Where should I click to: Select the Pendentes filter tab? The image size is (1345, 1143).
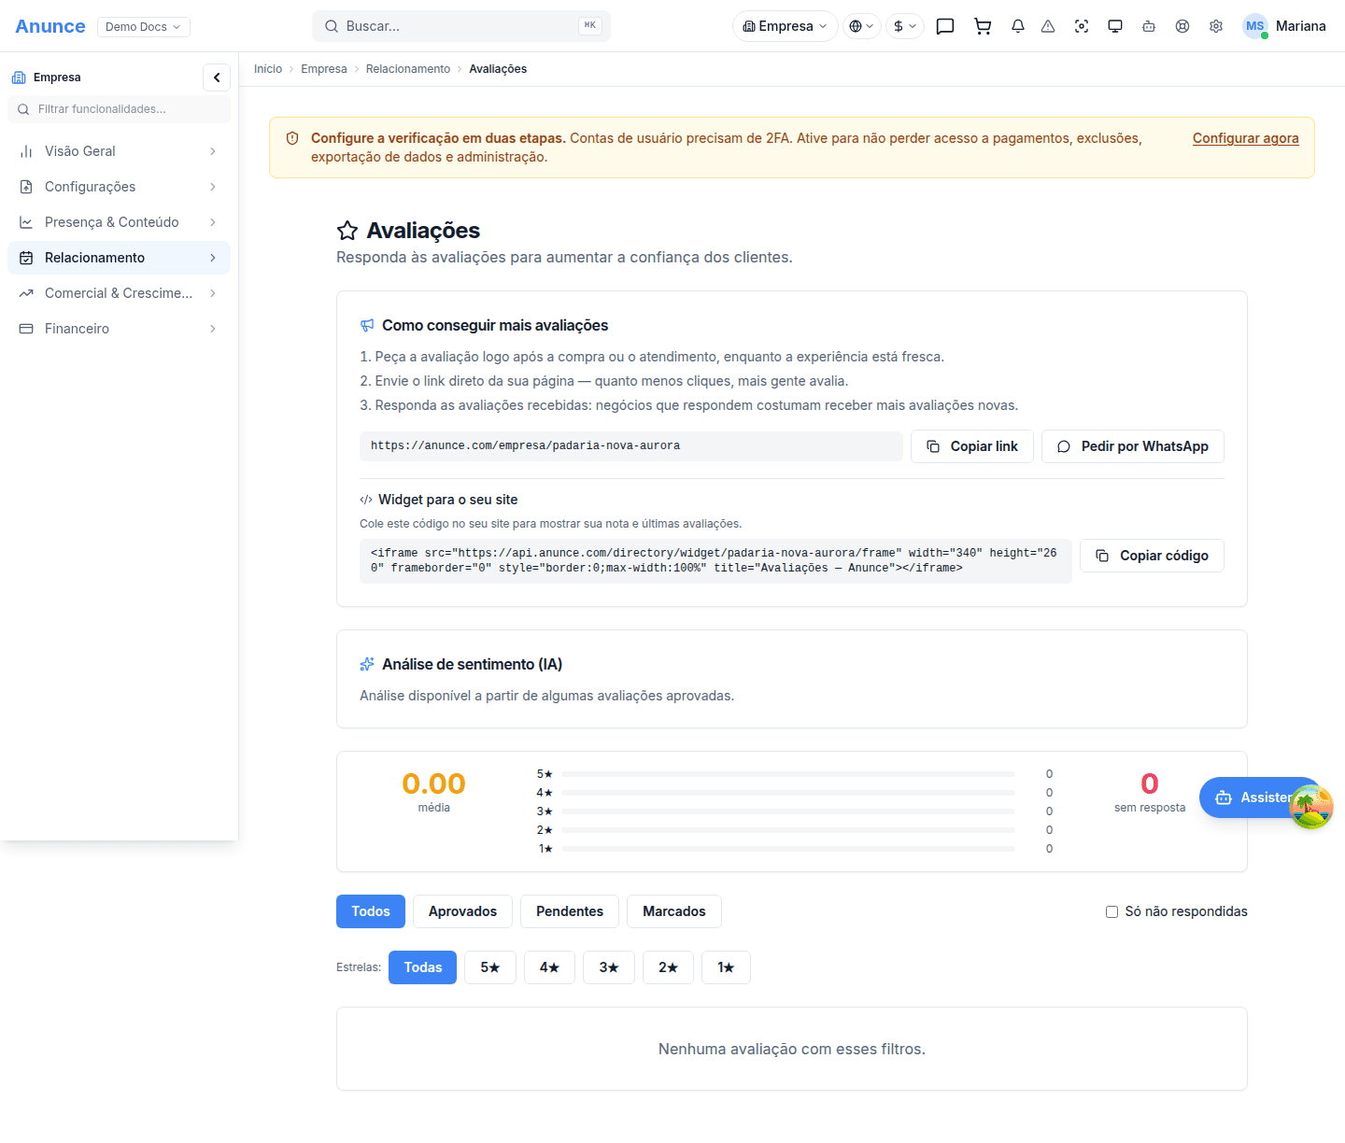(x=570, y=911)
